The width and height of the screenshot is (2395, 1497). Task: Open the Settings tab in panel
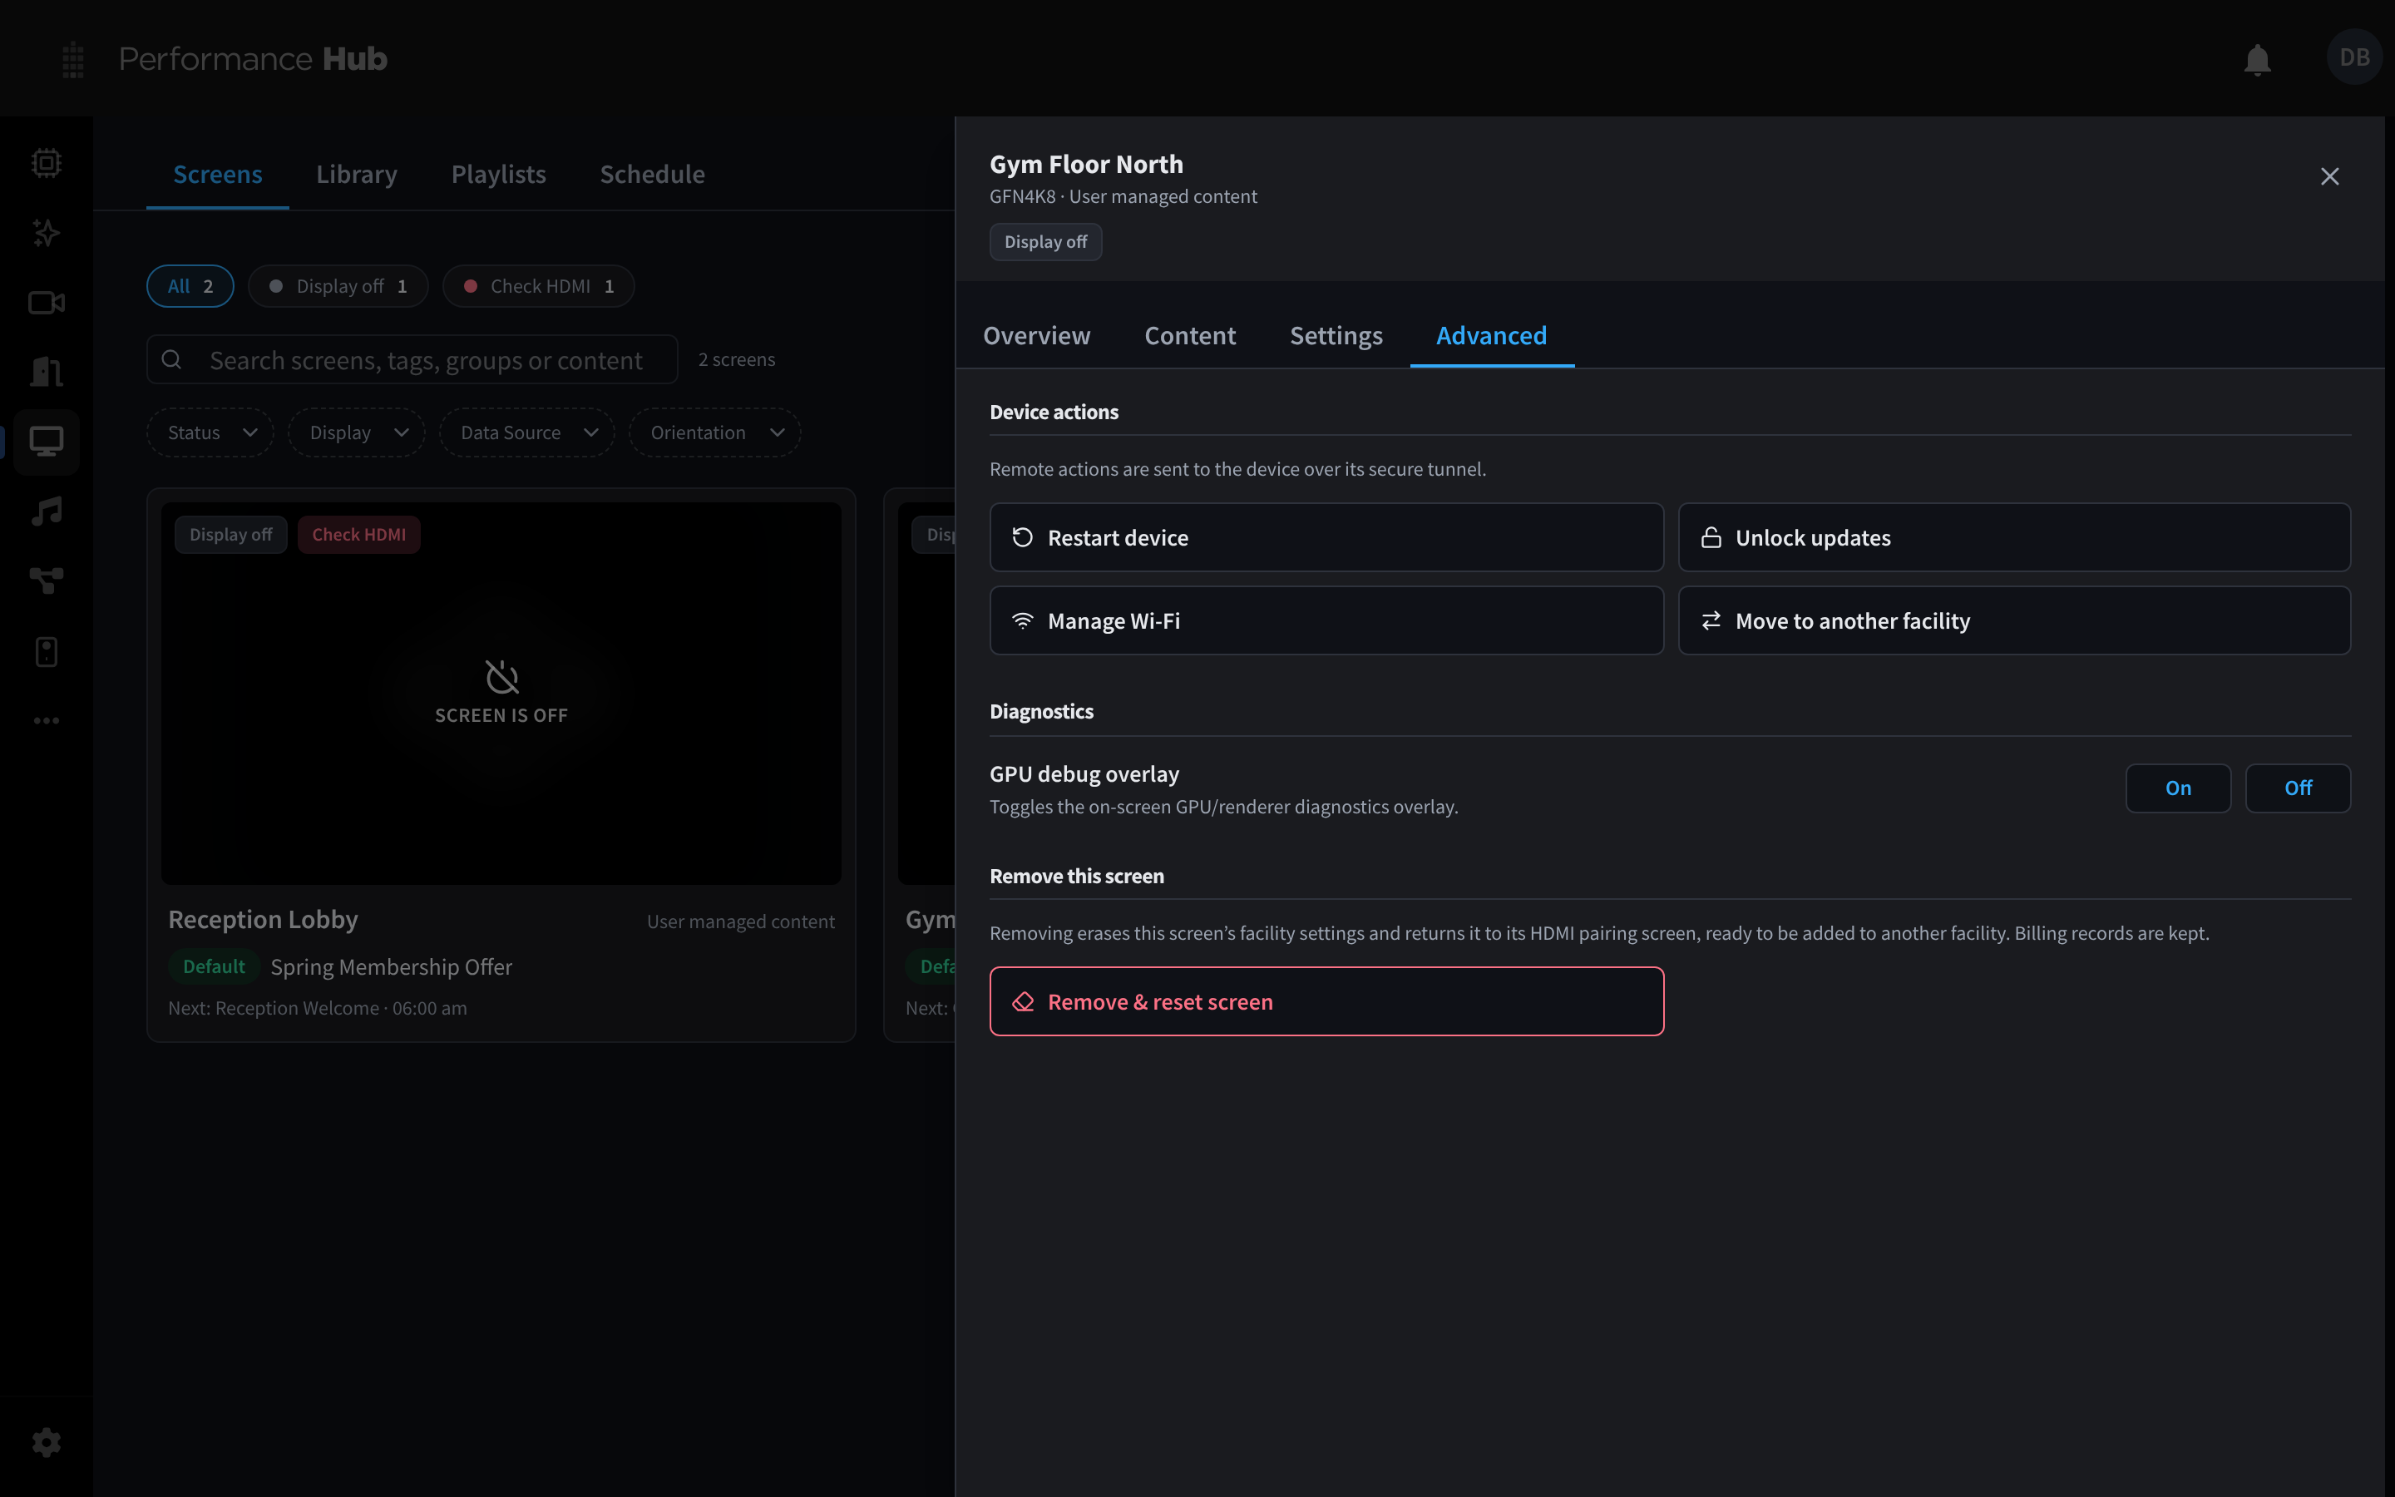[1336, 336]
